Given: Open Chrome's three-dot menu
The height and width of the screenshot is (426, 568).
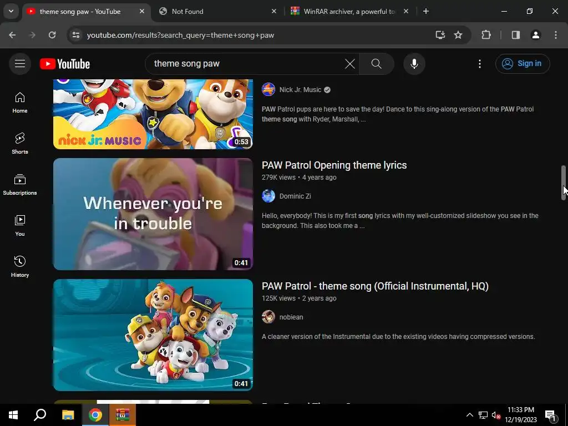Looking at the screenshot, I should click(x=556, y=35).
